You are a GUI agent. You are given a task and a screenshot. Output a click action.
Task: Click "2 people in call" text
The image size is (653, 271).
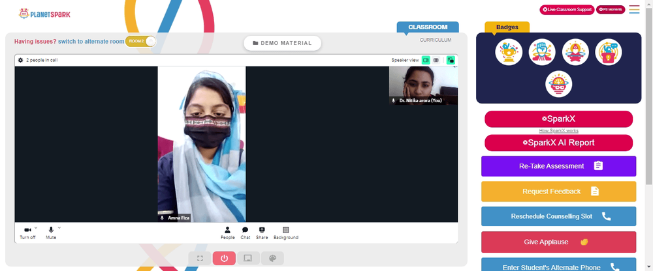[x=42, y=61]
